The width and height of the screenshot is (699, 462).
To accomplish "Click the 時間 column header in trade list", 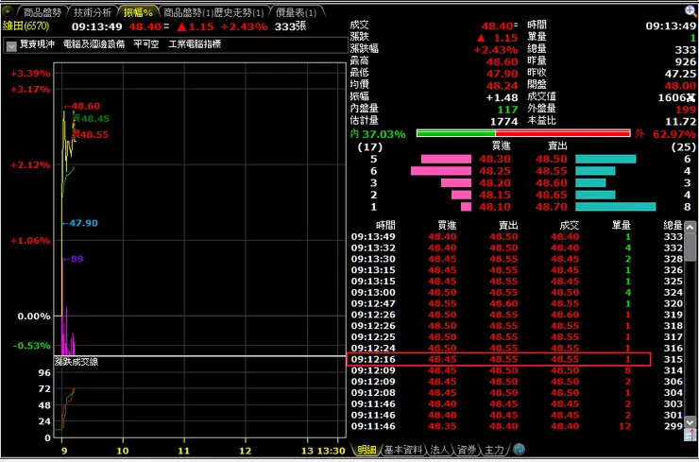I will pos(385,226).
